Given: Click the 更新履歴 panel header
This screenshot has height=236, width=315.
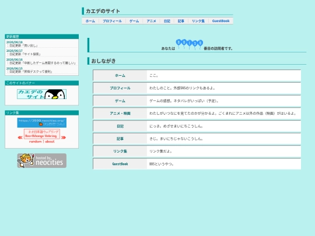Looking at the screenshot, I should pyautogui.click(x=41, y=37).
